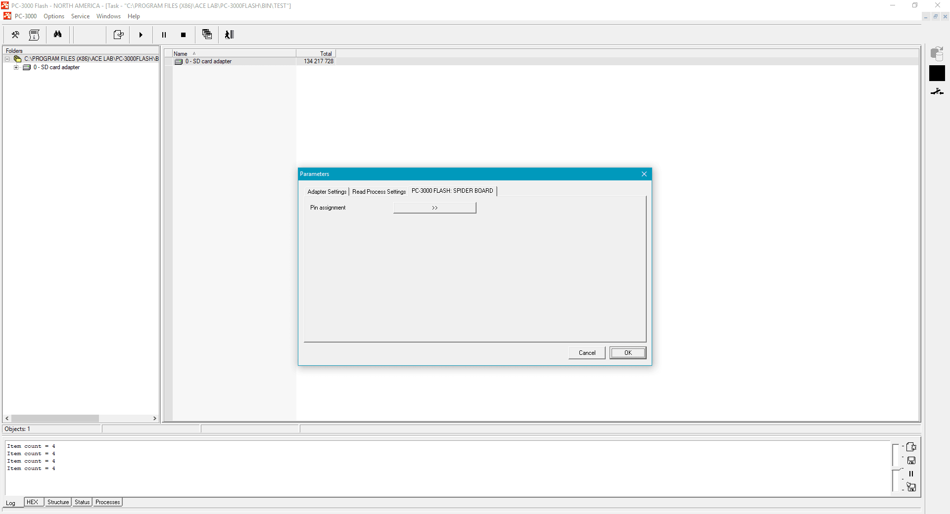Image resolution: width=950 pixels, height=514 pixels.
Task: Restore the inner task window
Action: tap(935, 17)
